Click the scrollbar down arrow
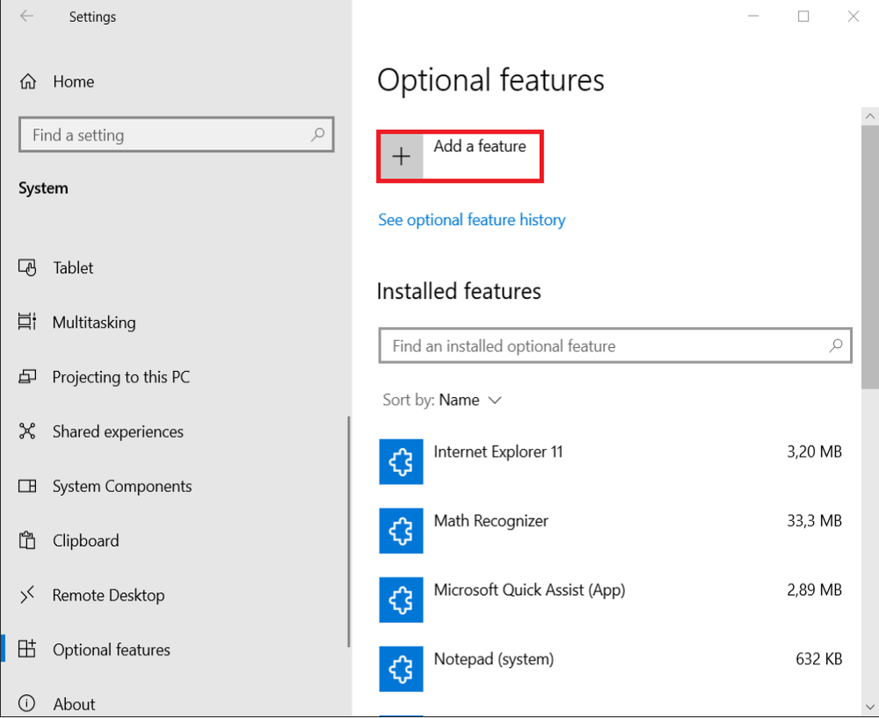Image resolution: width=879 pixels, height=718 pixels. coord(870,707)
